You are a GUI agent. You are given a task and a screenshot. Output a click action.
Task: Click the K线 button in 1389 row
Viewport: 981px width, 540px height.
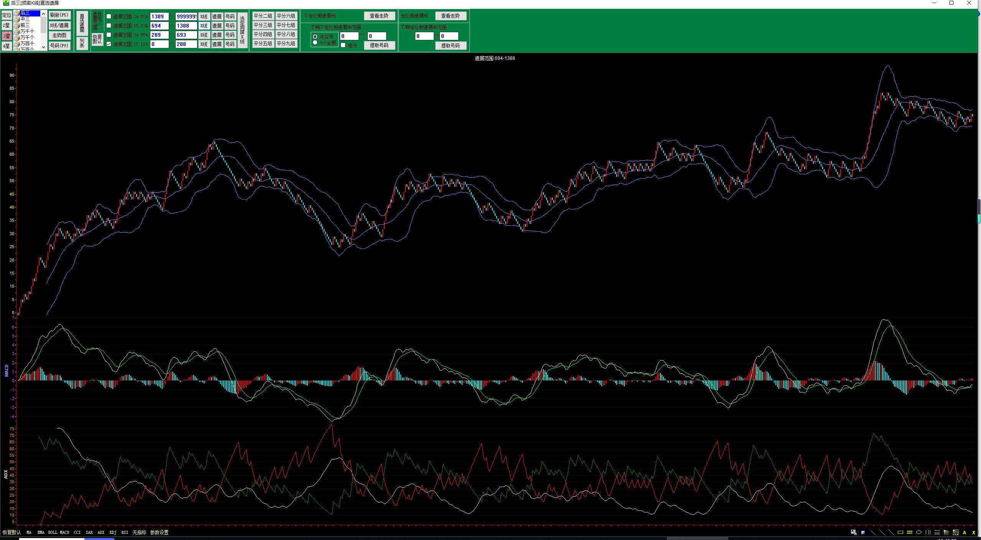click(204, 16)
